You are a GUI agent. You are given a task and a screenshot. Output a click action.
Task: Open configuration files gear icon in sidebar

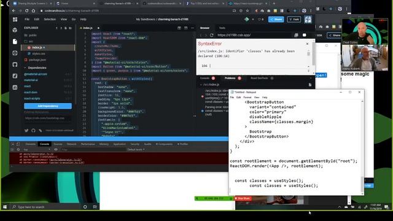pos(15,53)
